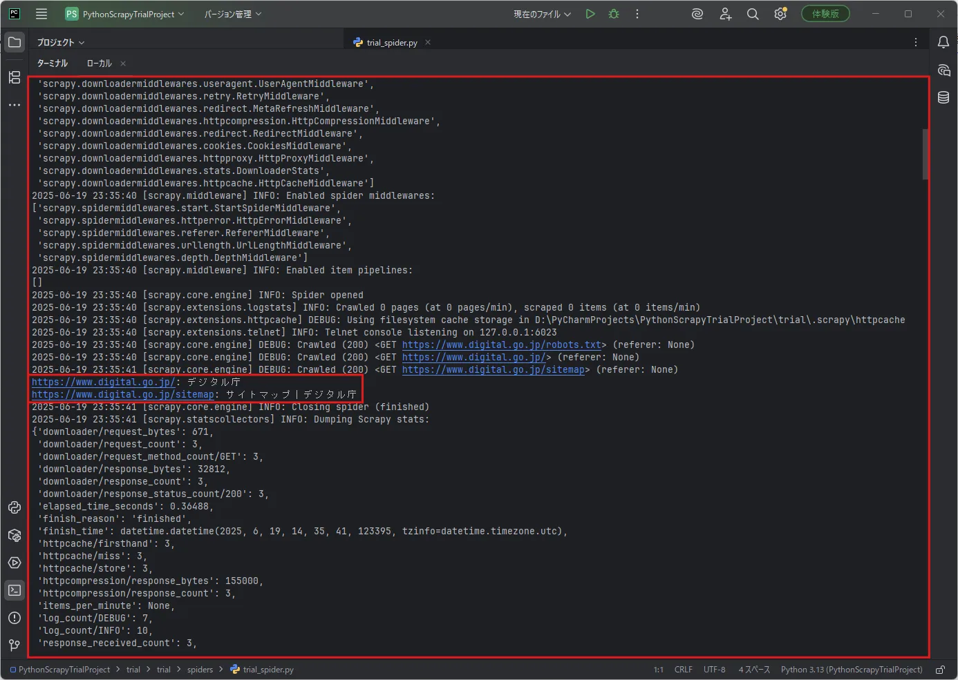Select the ローカル terminal session tab
The height and width of the screenshot is (680, 958).
tap(99, 64)
